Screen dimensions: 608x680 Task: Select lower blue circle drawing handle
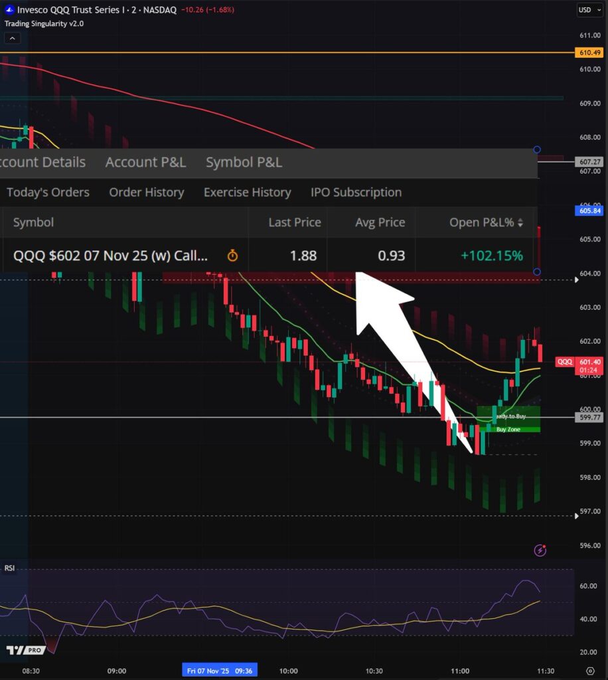pos(536,272)
